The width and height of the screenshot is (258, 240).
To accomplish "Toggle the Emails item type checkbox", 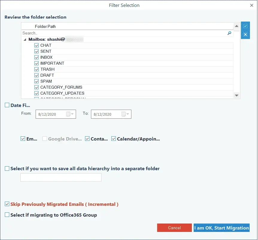I will coord(23,139).
